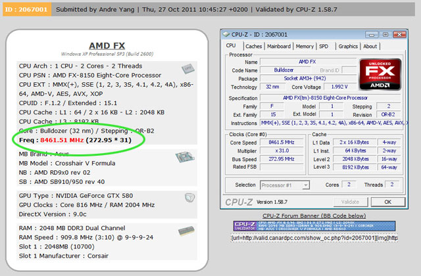
Task: Click the Multiplier x 31.0 field
Action: pyautogui.click(x=282, y=150)
